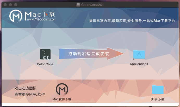The width and height of the screenshot is (180, 107).
Task: Click the ColorCone201 window title
Action: click(x=92, y=5)
